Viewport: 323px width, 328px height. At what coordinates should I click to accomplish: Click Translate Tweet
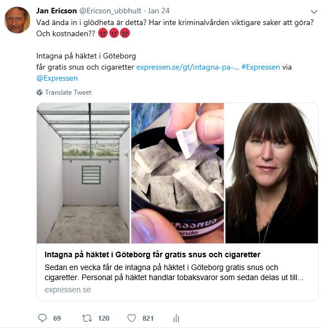click(x=68, y=92)
